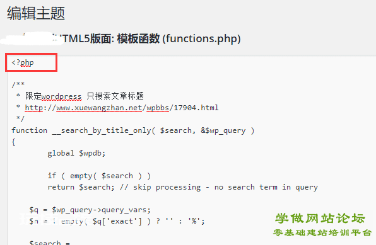Click the 'skip processing' inline comment
This screenshot has height=245, width=376.
(218, 187)
